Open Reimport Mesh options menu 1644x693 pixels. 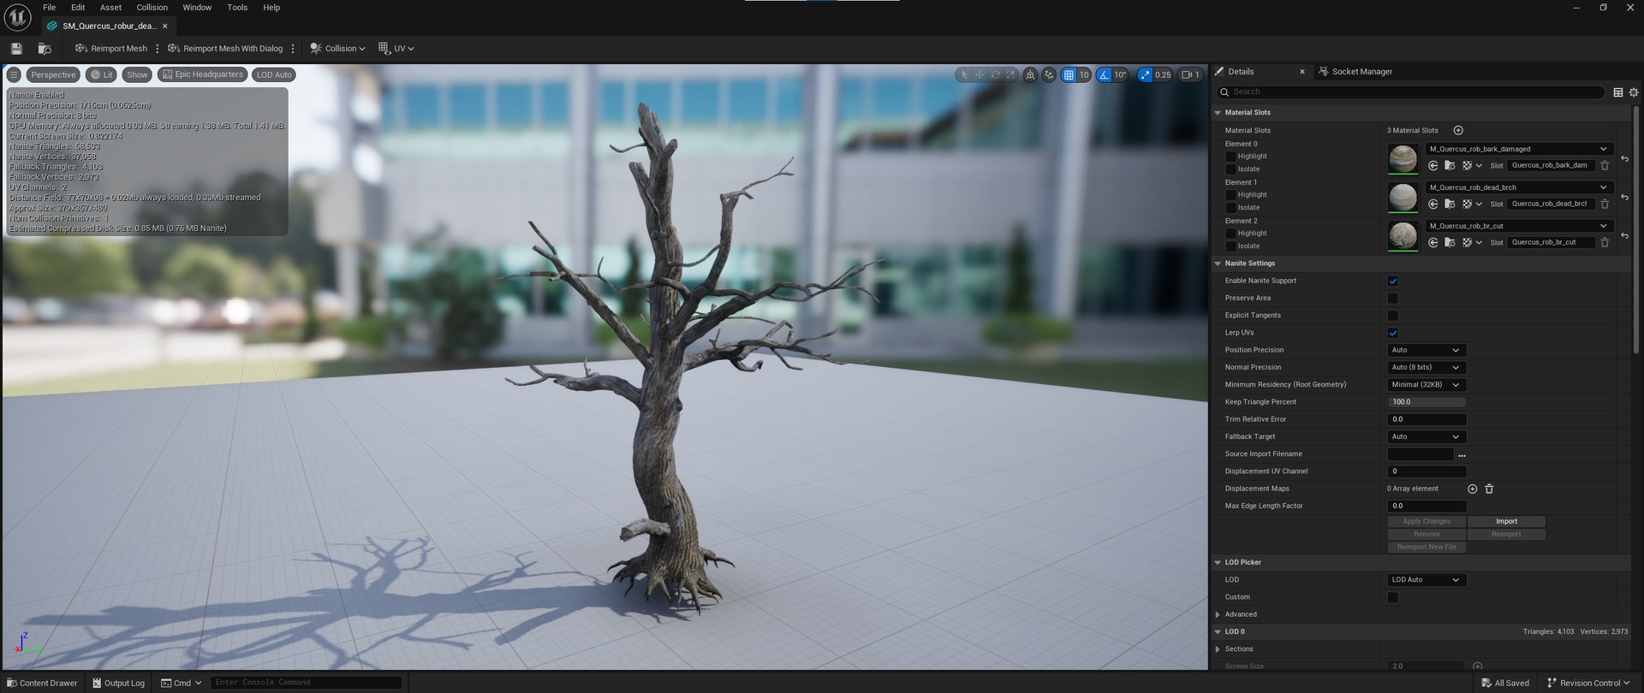point(158,49)
